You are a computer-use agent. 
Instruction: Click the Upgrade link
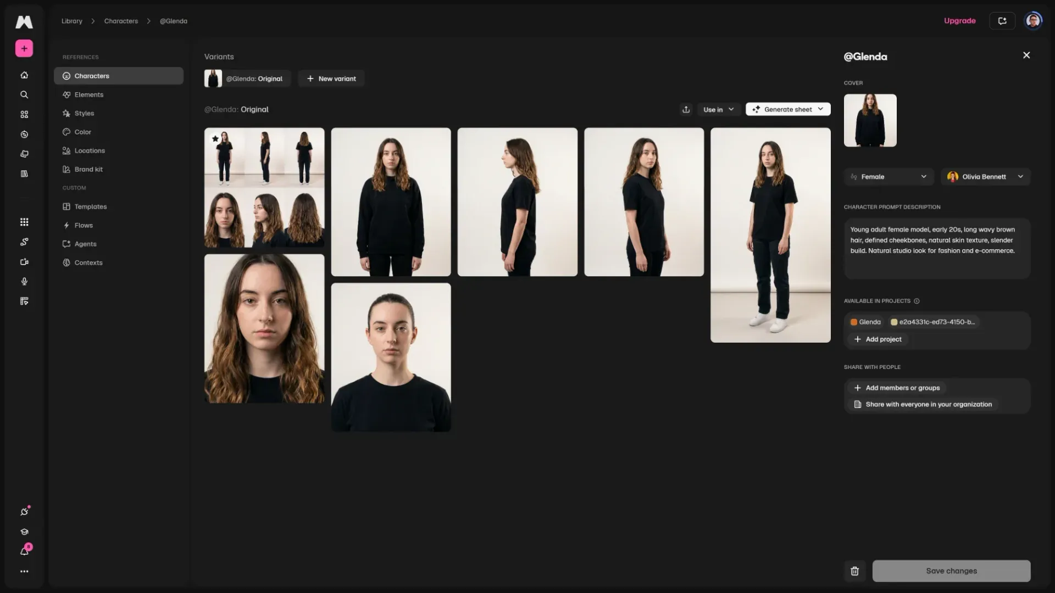(959, 21)
